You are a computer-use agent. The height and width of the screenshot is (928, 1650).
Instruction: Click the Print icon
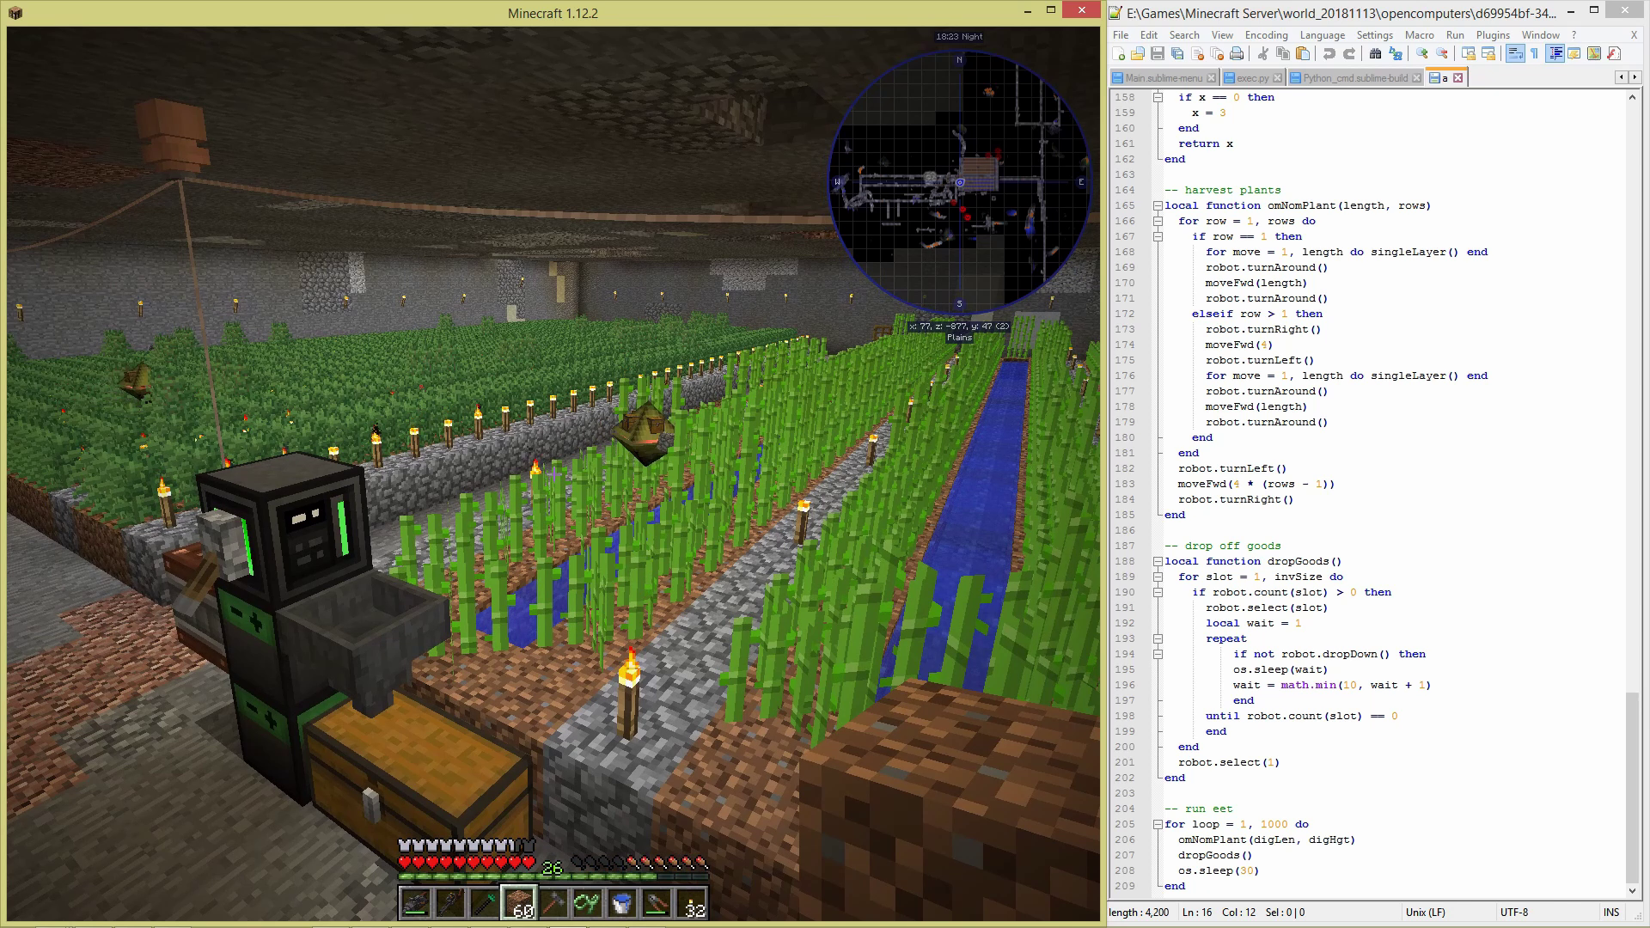[x=1237, y=53]
